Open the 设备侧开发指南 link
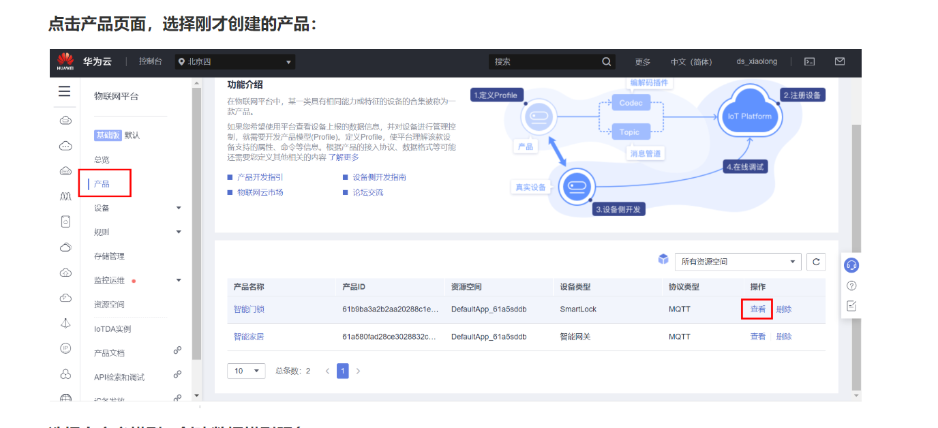 379,177
